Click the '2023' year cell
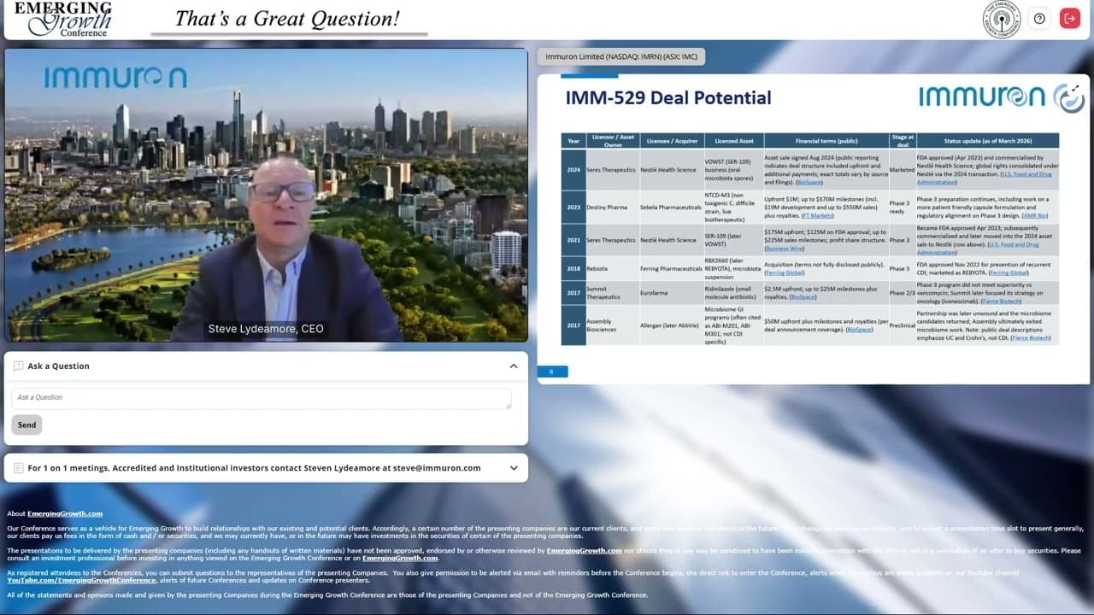The height and width of the screenshot is (615, 1094). [x=573, y=207]
